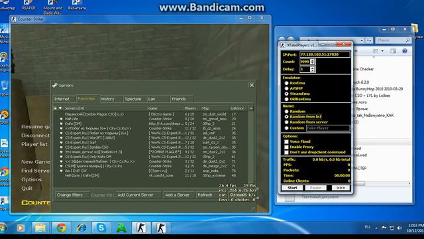This screenshot has width=424, height=239.
Task: Select the Mount and Blade desktop shortcut
Action: [53, 7]
